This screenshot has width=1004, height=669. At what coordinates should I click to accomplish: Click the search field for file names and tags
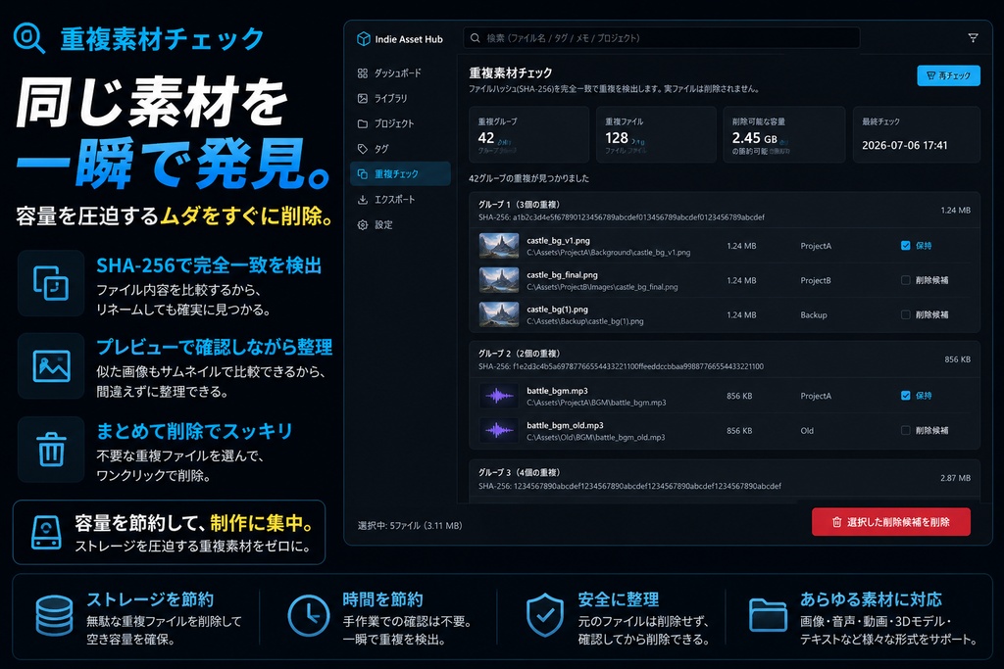click(x=662, y=38)
